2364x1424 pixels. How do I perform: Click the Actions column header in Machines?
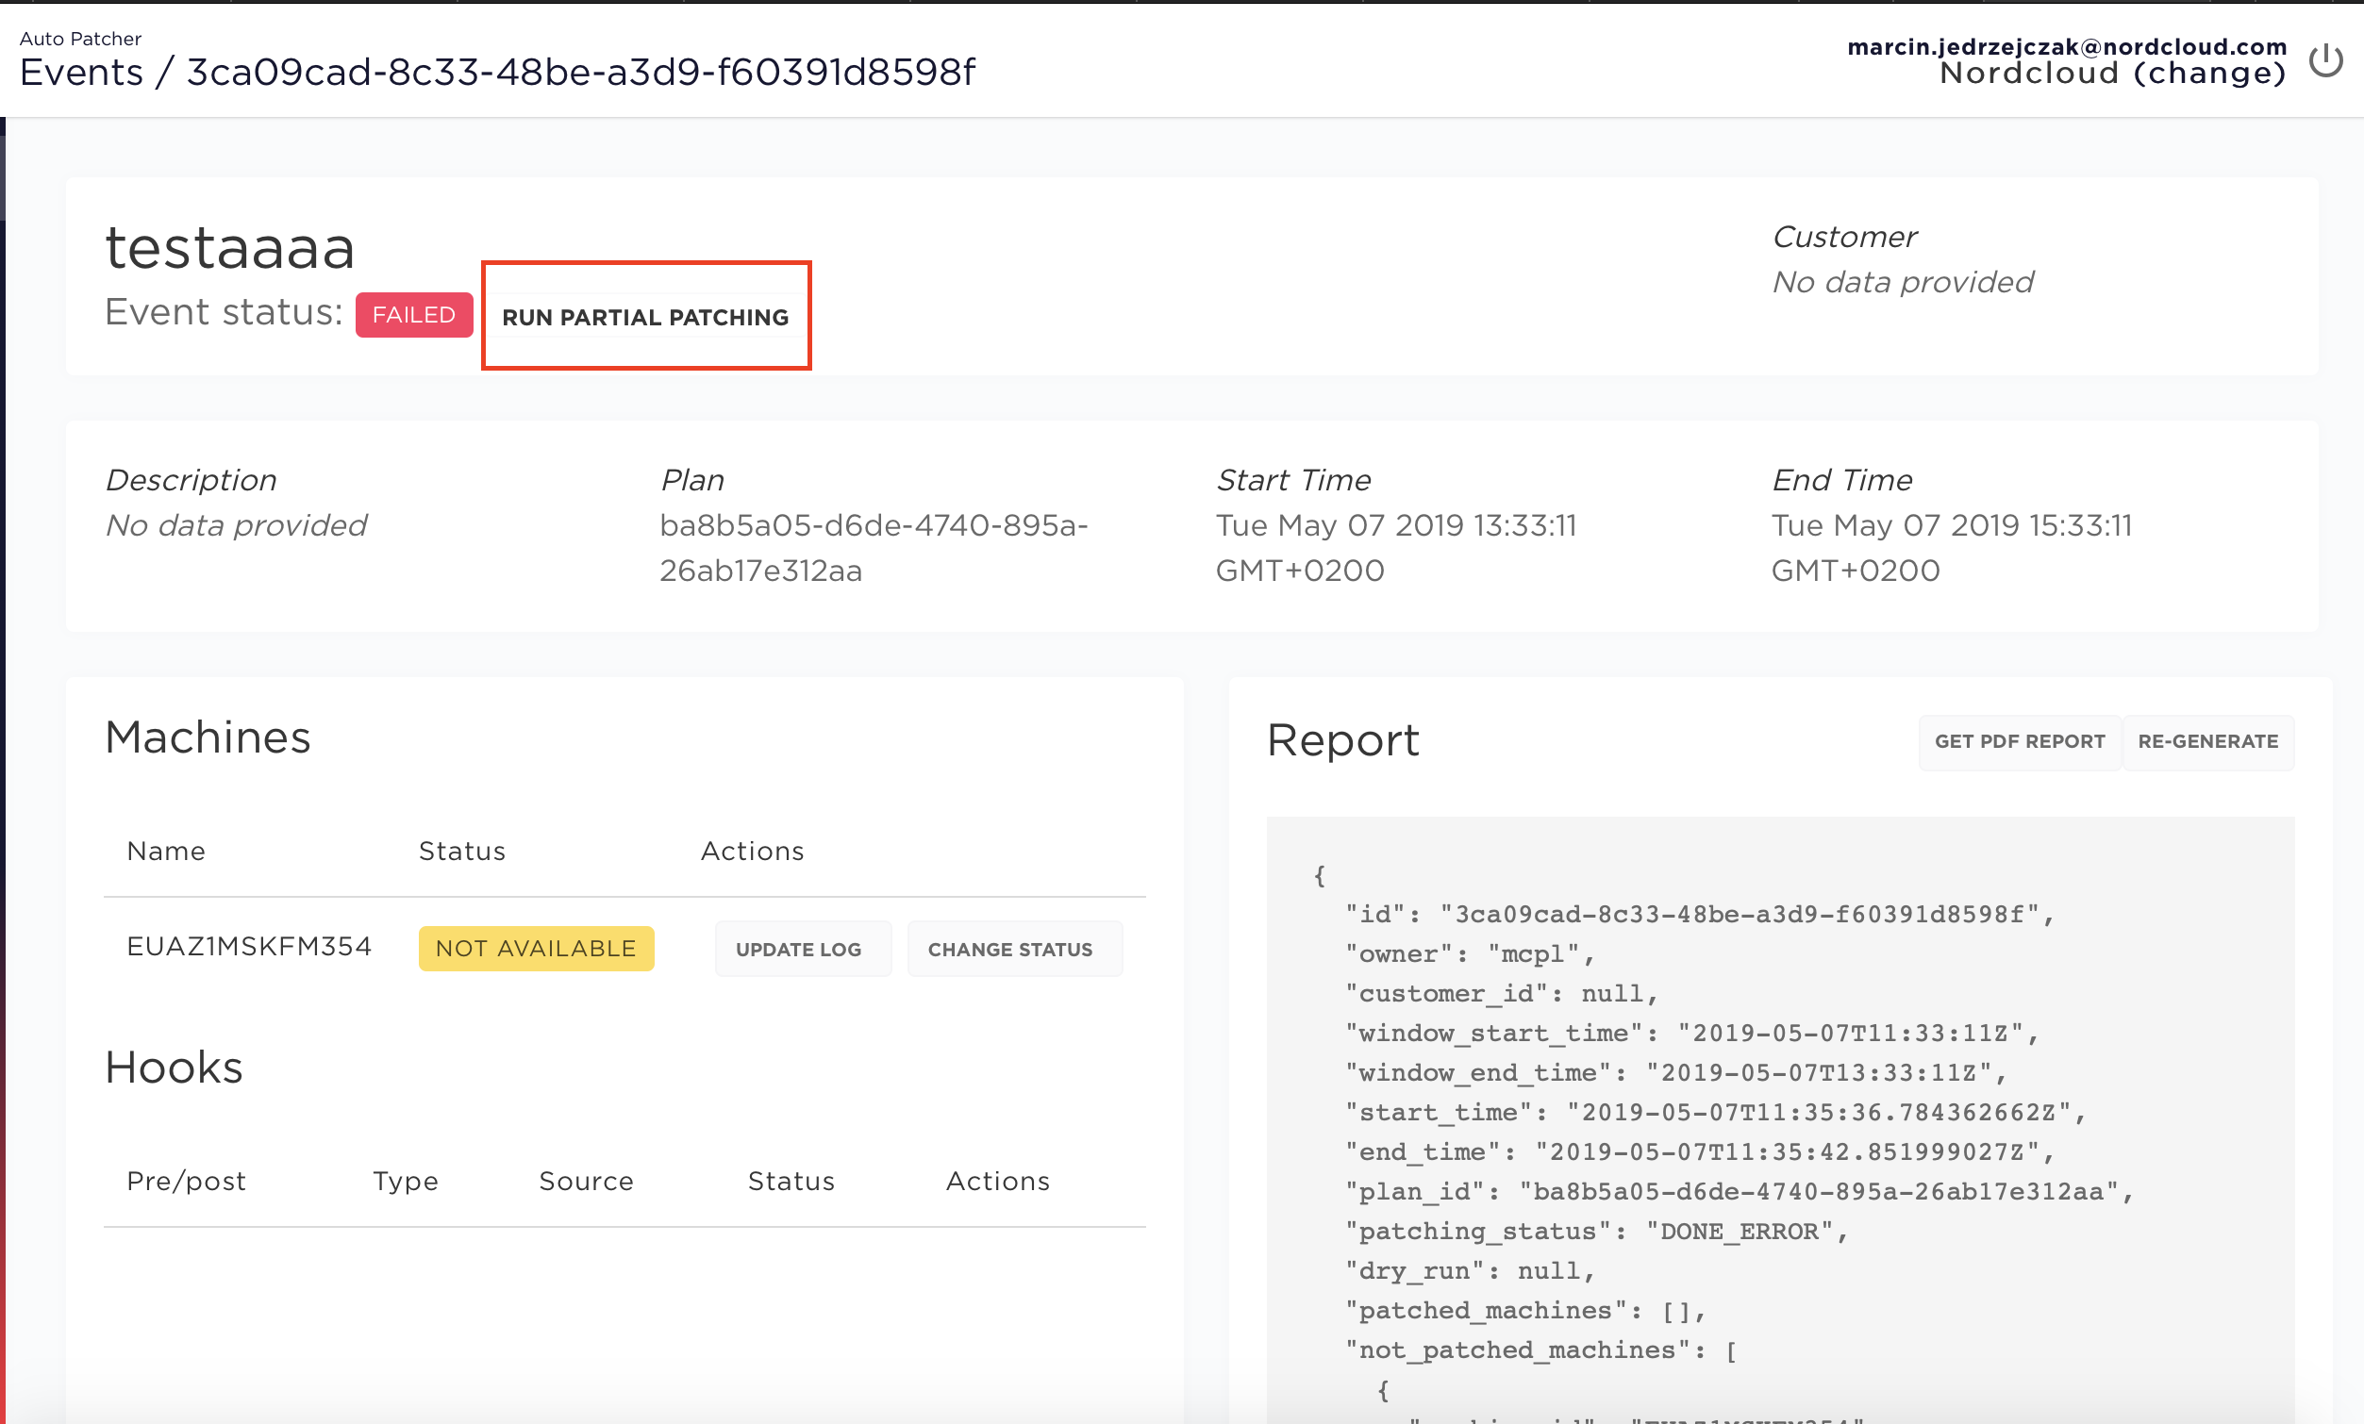pyautogui.click(x=752, y=851)
